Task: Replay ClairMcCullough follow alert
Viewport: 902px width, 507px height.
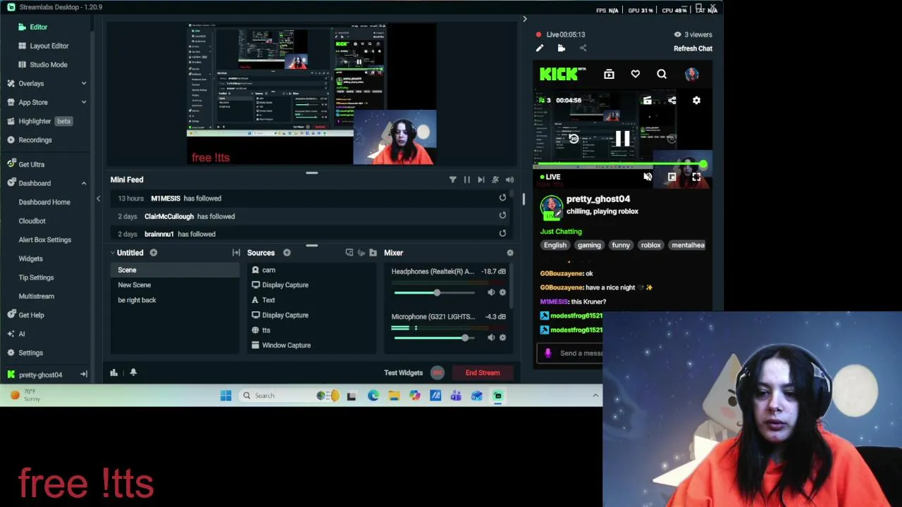Action: point(502,216)
